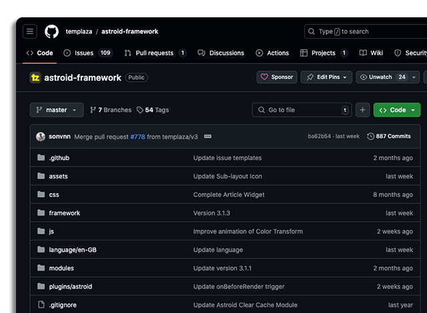Open commit 'Update Astroid Clear Cache Module'
Screen dimensions: 427x313
click(x=245, y=305)
